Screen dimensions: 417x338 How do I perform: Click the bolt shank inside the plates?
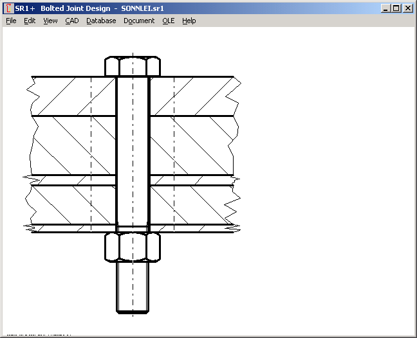pos(133,148)
